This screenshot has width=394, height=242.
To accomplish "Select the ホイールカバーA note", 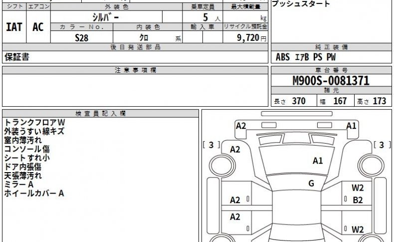I will (x=34, y=193).
